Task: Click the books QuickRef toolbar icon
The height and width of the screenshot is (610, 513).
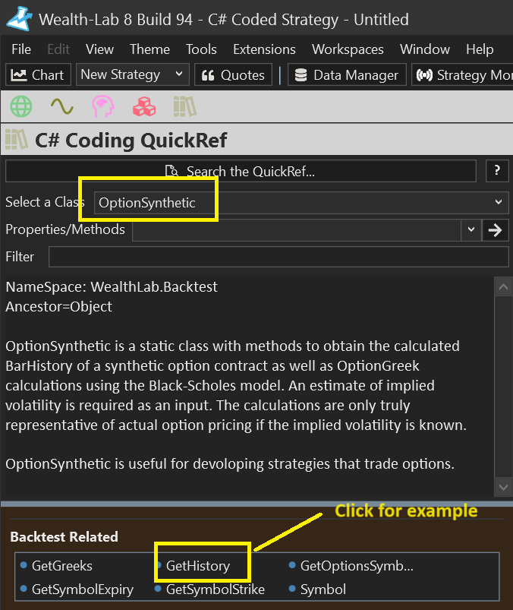Action: tap(185, 106)
